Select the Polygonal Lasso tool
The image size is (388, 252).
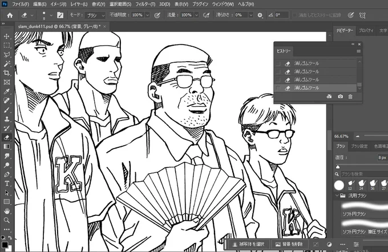[7, 54]
